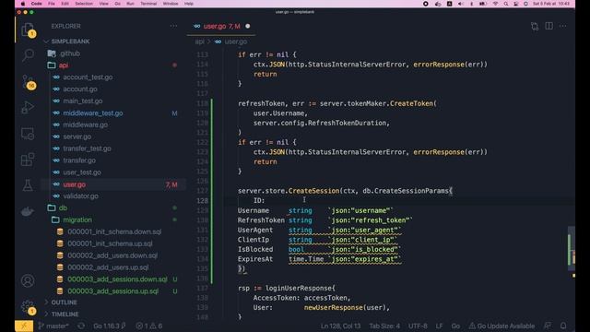Open Source Control view with 16 changes
Image resolution: width=590 pixels, height=332 pixels.
[29, 82]
